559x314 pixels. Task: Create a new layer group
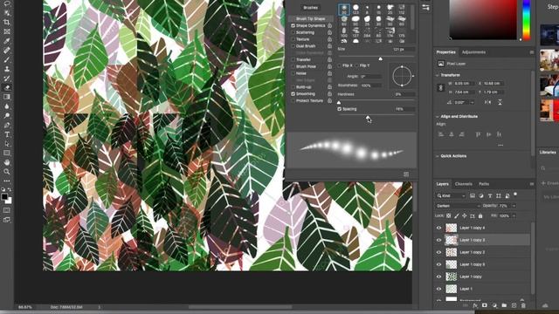[x=504, y=305]
